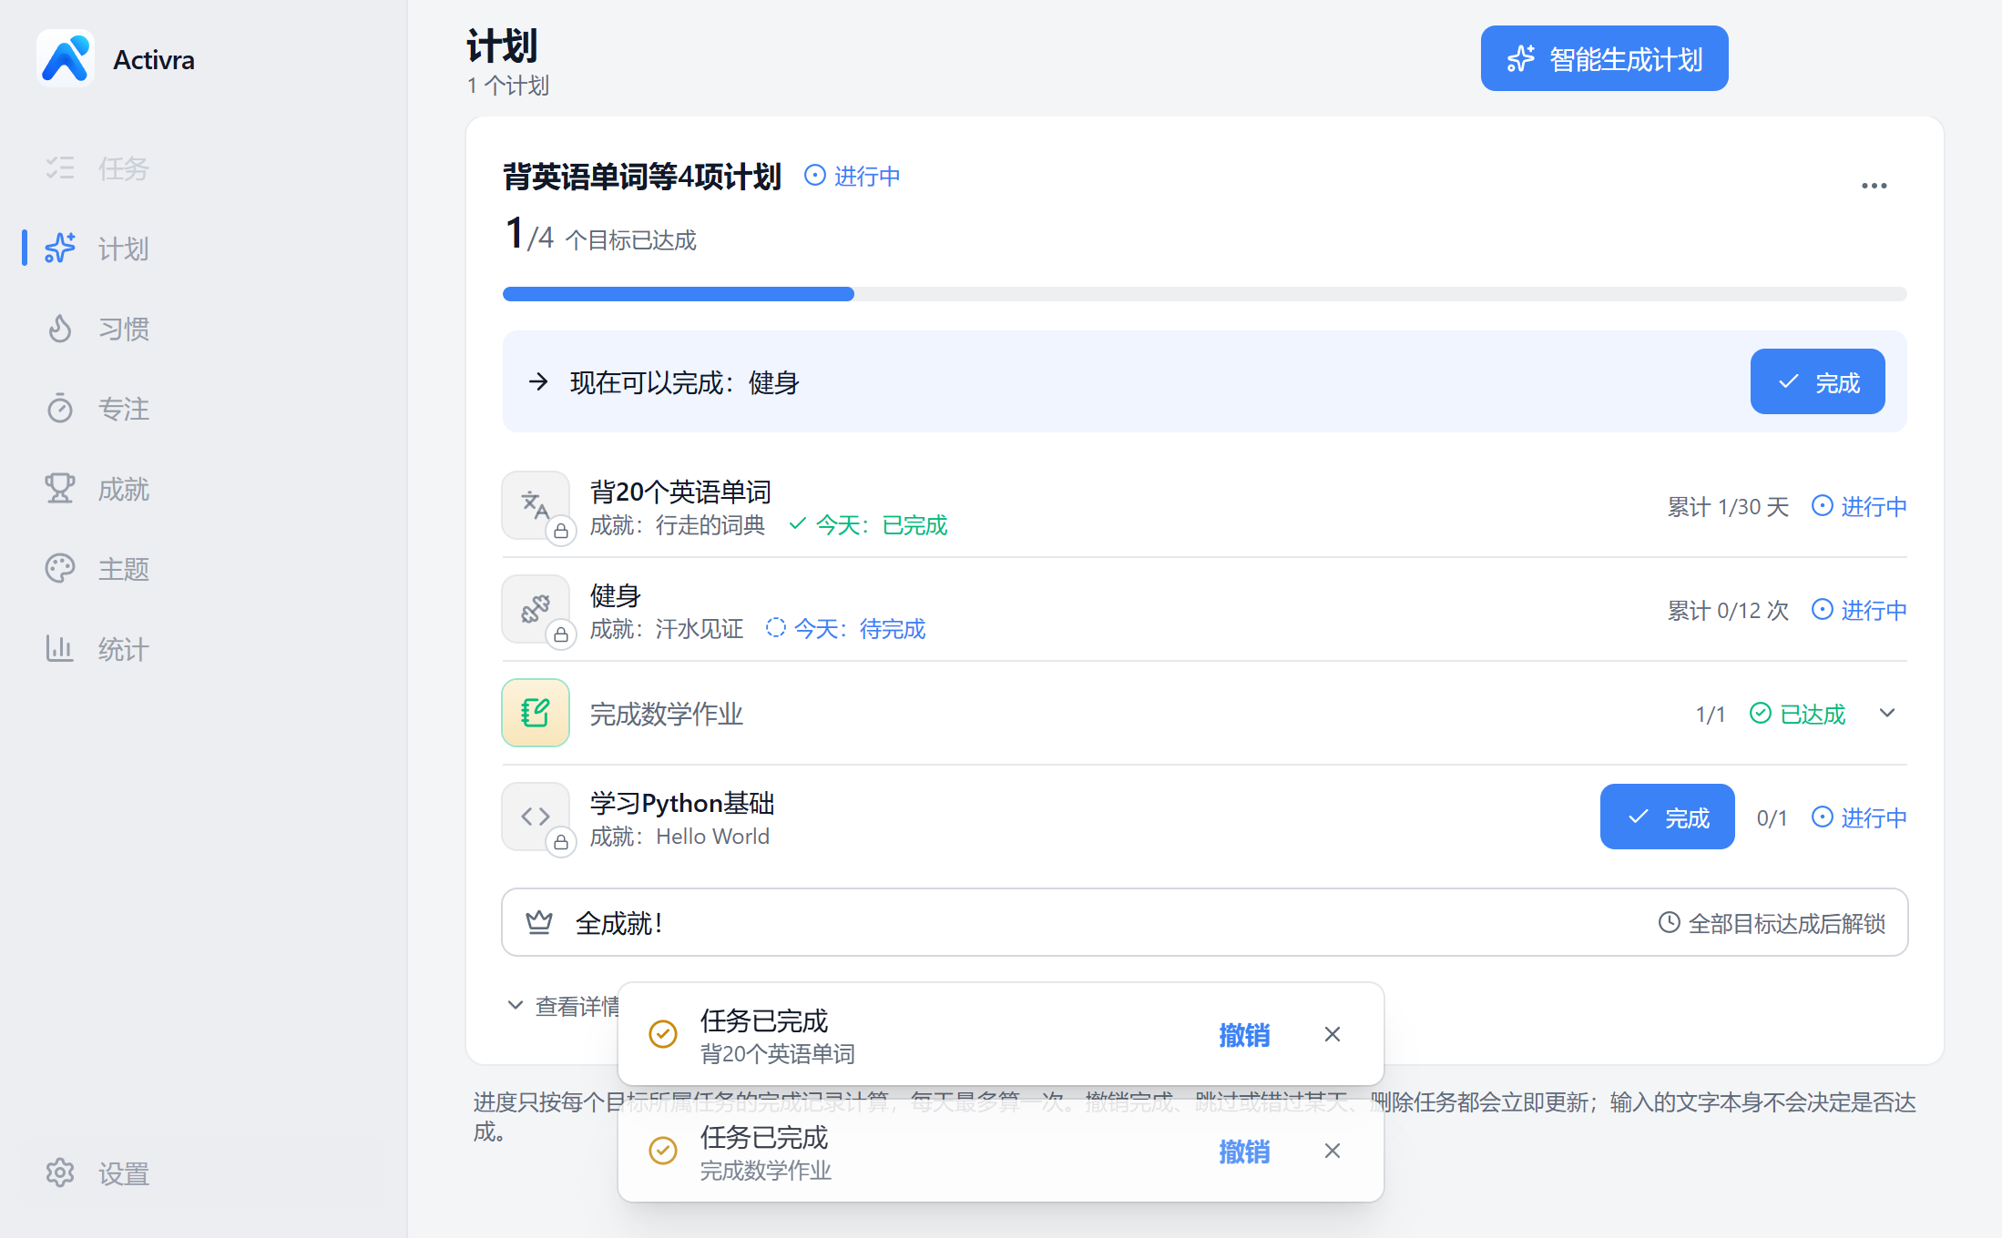Click check icon in 背20个英语单词 toast

pos(663,1034)
